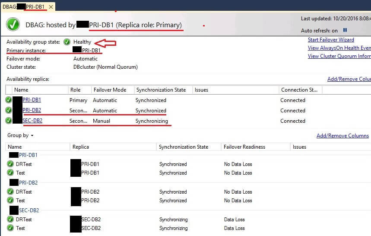The image size is (371, 236).
Task: Sort by Synchronization State column in replica table
Action: click(161, 90)
